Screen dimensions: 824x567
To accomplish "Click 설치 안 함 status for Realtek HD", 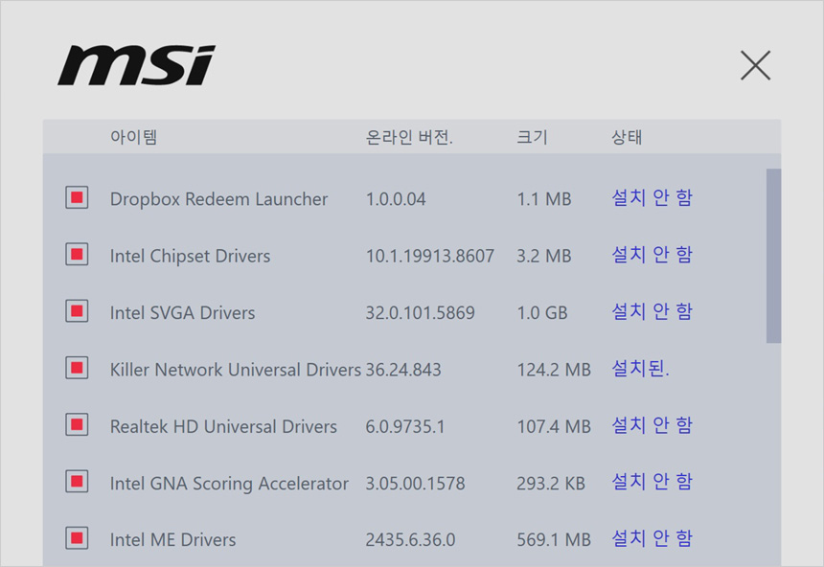I will pyautogui.click(x=652, y=424).
